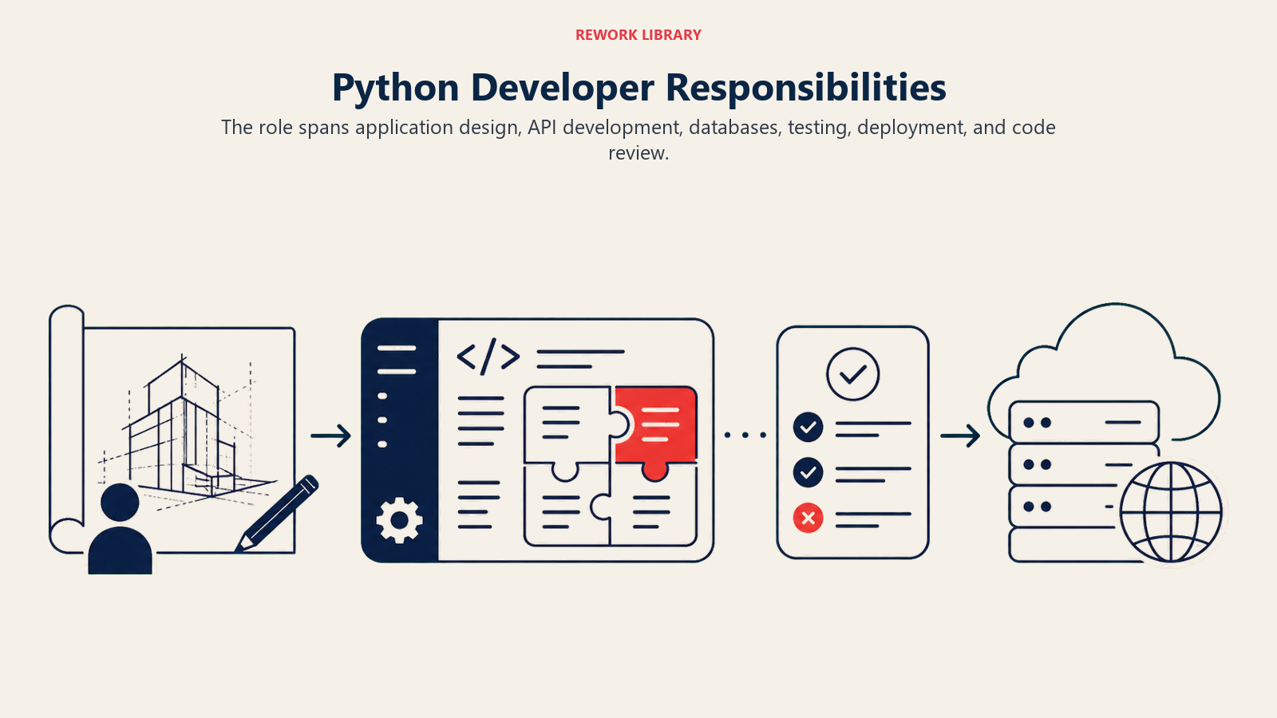This screenshot has height=718, width=1277.
Task: Click the first filled check on the checklist
Action: (808, 428)
